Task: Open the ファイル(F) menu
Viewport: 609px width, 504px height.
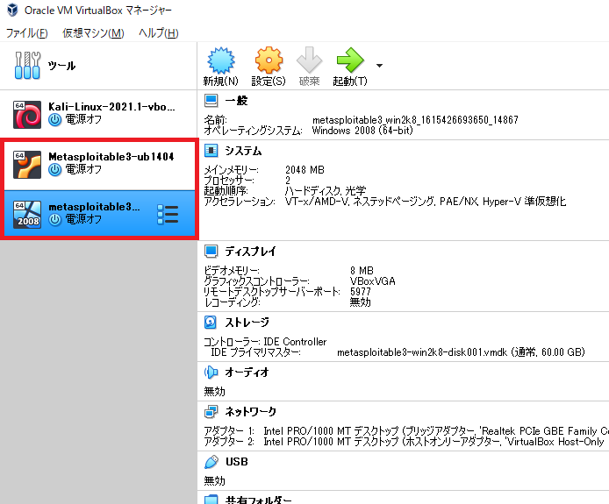Action: point(27,33)
